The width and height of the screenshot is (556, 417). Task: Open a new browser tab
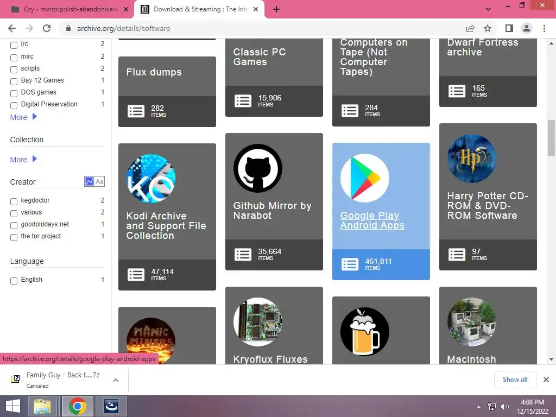pyautogui.click(x=276, y=9)
